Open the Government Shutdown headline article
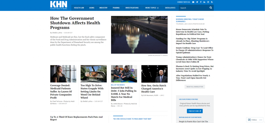The width and height of the screenshot is (265, 123). 75,23
